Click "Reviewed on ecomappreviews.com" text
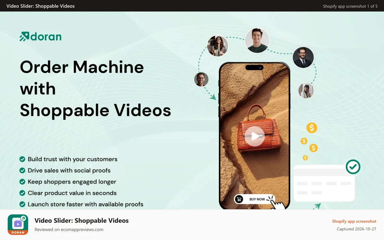Viewport: 384px width, 240px height. [x=69, y=229]
